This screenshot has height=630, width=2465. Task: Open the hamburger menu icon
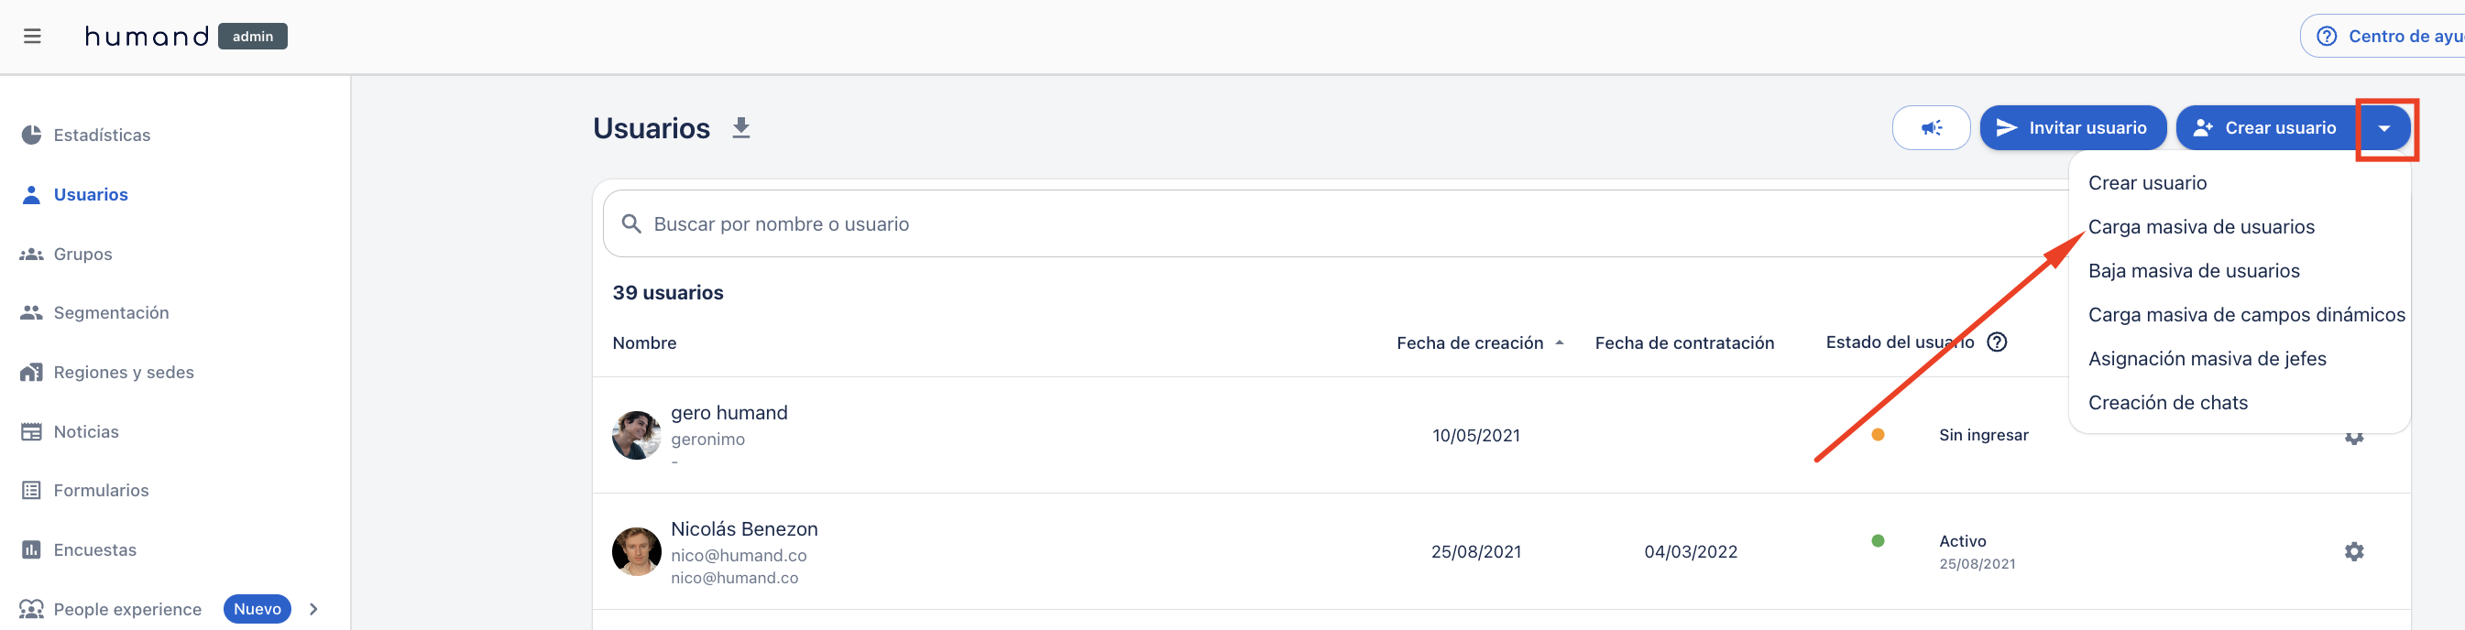pyautogui.click(x=33, y=37)
